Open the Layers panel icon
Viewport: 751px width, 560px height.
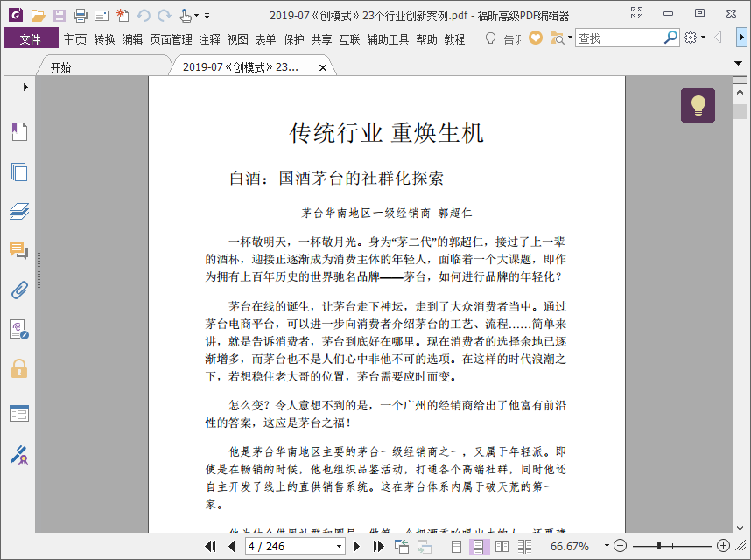pos(19,211)
